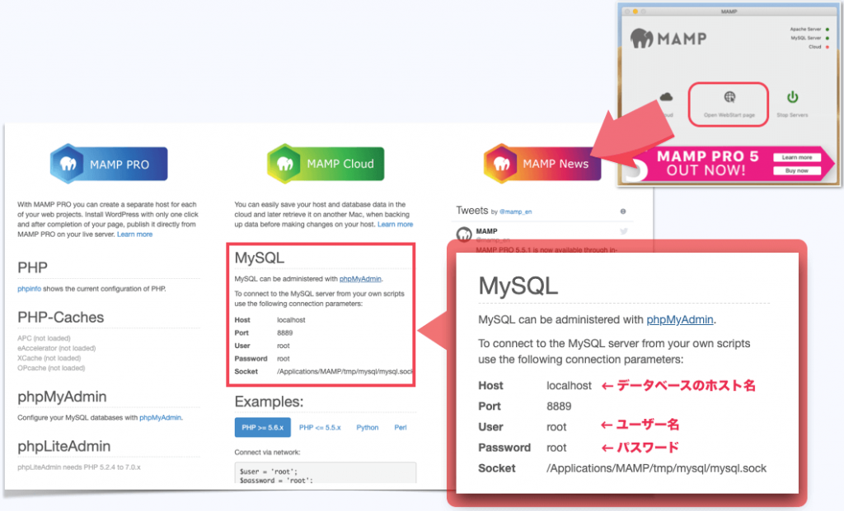Click the MAMP PRO 5 OUT NOW banner text
Screen dimensions: 844x511
pos(707,164)
